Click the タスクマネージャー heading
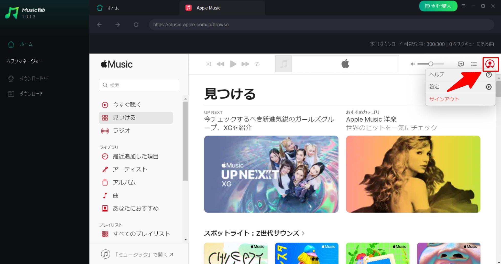The image size is (501, 264). coord(25,61)
